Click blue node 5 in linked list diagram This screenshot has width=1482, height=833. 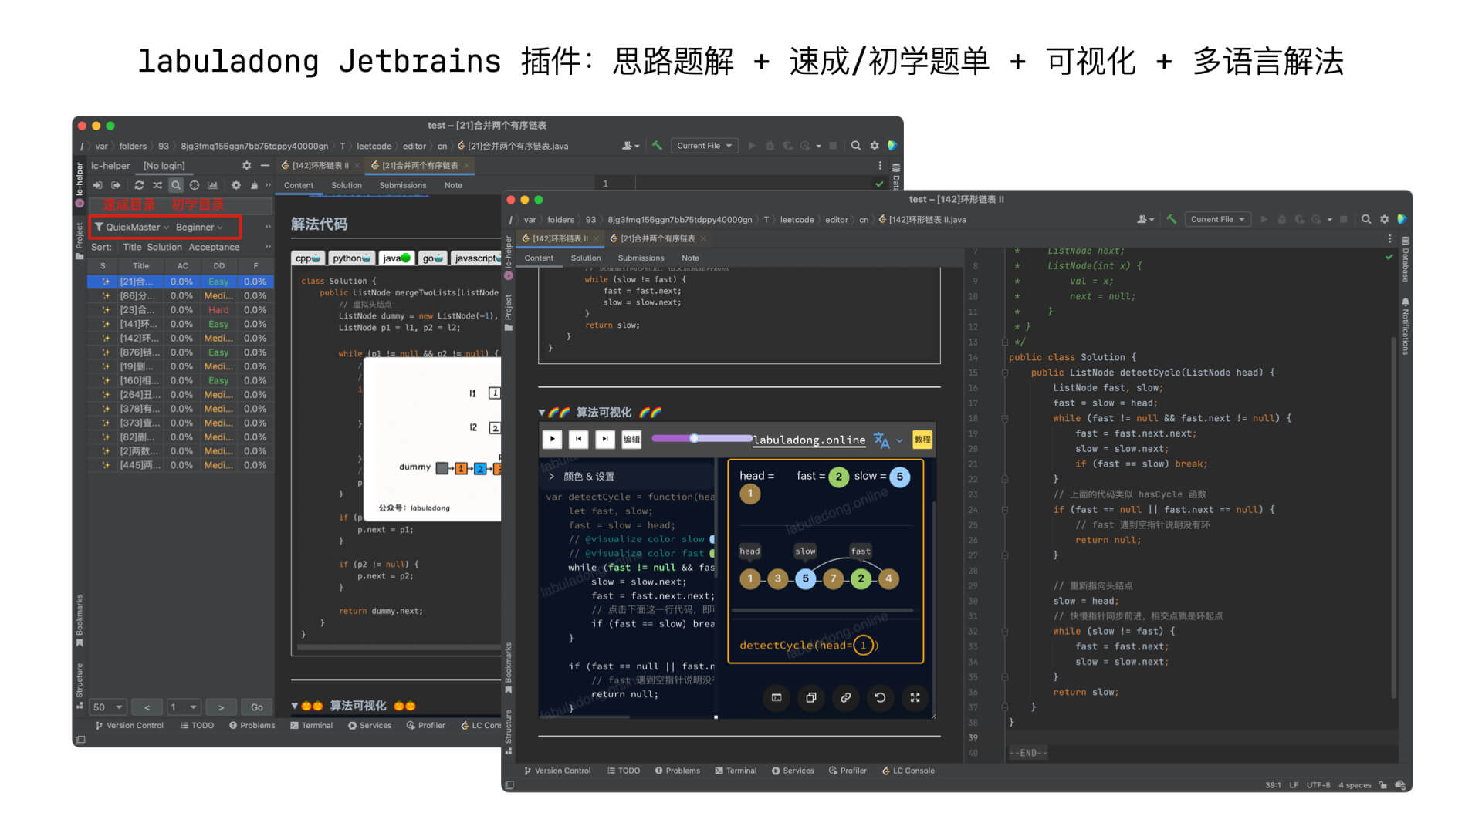805,578
